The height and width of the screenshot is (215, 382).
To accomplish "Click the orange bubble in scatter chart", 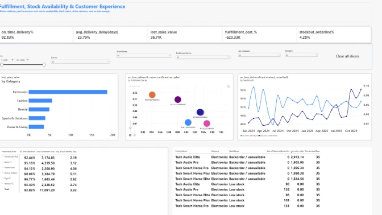I will 152,95.
